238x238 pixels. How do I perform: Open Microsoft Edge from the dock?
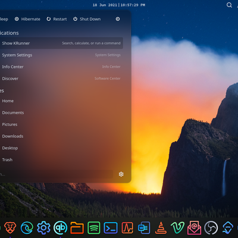tap(27, 228)
